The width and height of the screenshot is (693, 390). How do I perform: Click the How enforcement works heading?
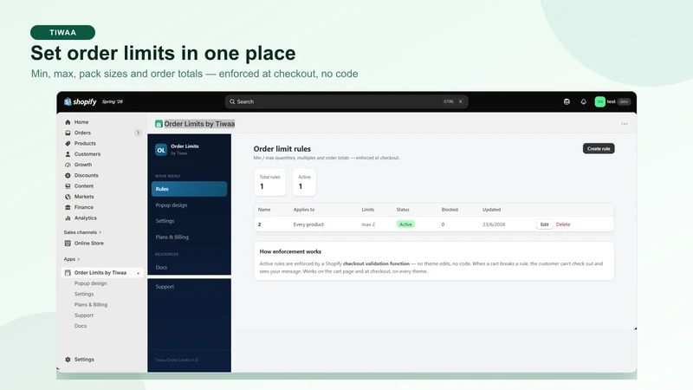(290, 251)
